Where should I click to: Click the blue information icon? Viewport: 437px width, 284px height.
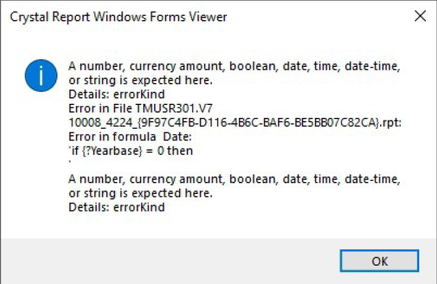41,75
